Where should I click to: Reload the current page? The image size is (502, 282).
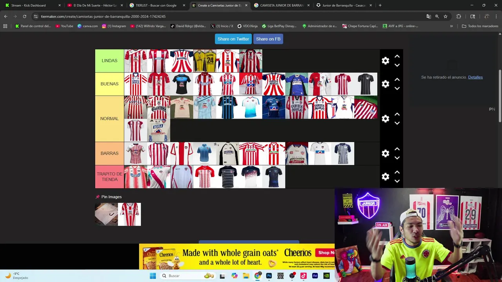point(24,16)
